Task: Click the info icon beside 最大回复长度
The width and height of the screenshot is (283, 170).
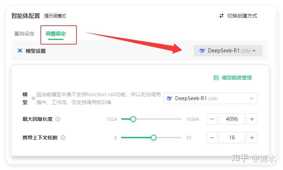Action: 58,119
